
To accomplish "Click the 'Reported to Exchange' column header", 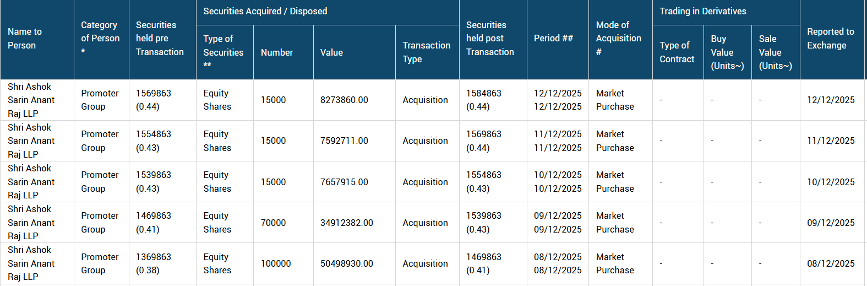I will 830,39.
